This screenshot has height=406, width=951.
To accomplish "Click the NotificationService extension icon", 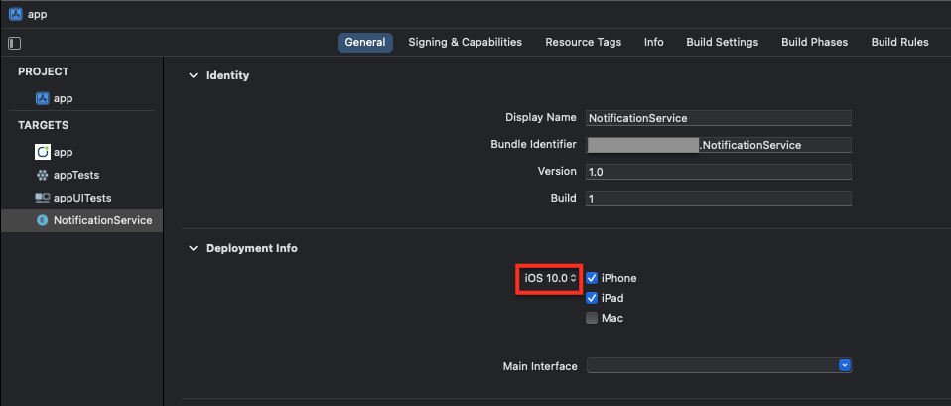I will coord(42,221).
